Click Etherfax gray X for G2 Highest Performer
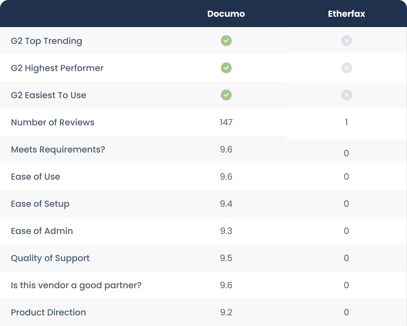The height and width of the screenshot is (326, 407). pos(347,68)
